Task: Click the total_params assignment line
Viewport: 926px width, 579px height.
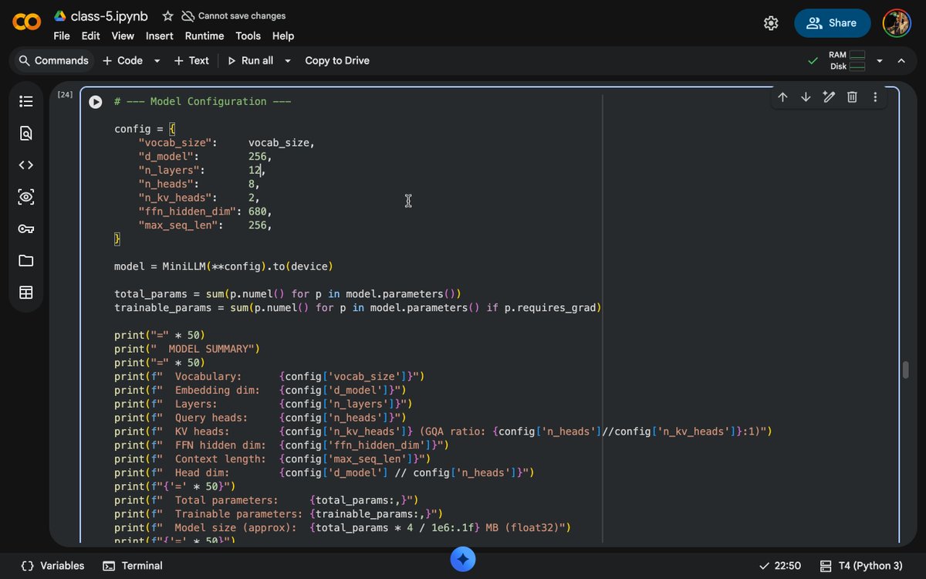Action: point(288,294)
